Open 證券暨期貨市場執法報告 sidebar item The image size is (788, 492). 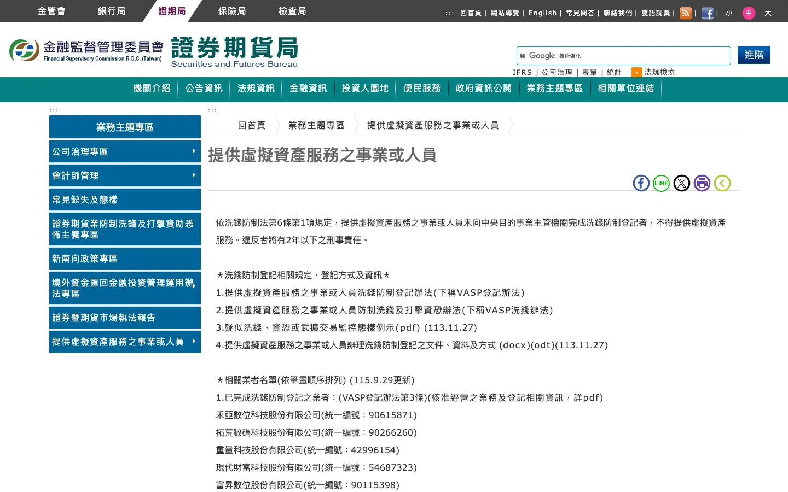pyautogui.click(x=125, y=318)
